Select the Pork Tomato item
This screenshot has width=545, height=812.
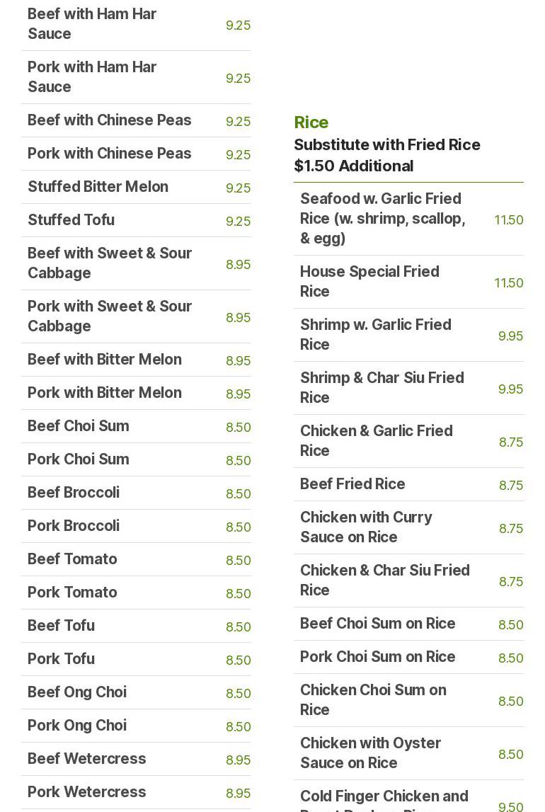click(x=72, y=593)
